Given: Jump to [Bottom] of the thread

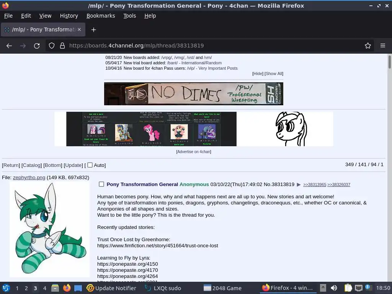Looking at the screenshot, I should pyautogui.click(x=53, y=165).
